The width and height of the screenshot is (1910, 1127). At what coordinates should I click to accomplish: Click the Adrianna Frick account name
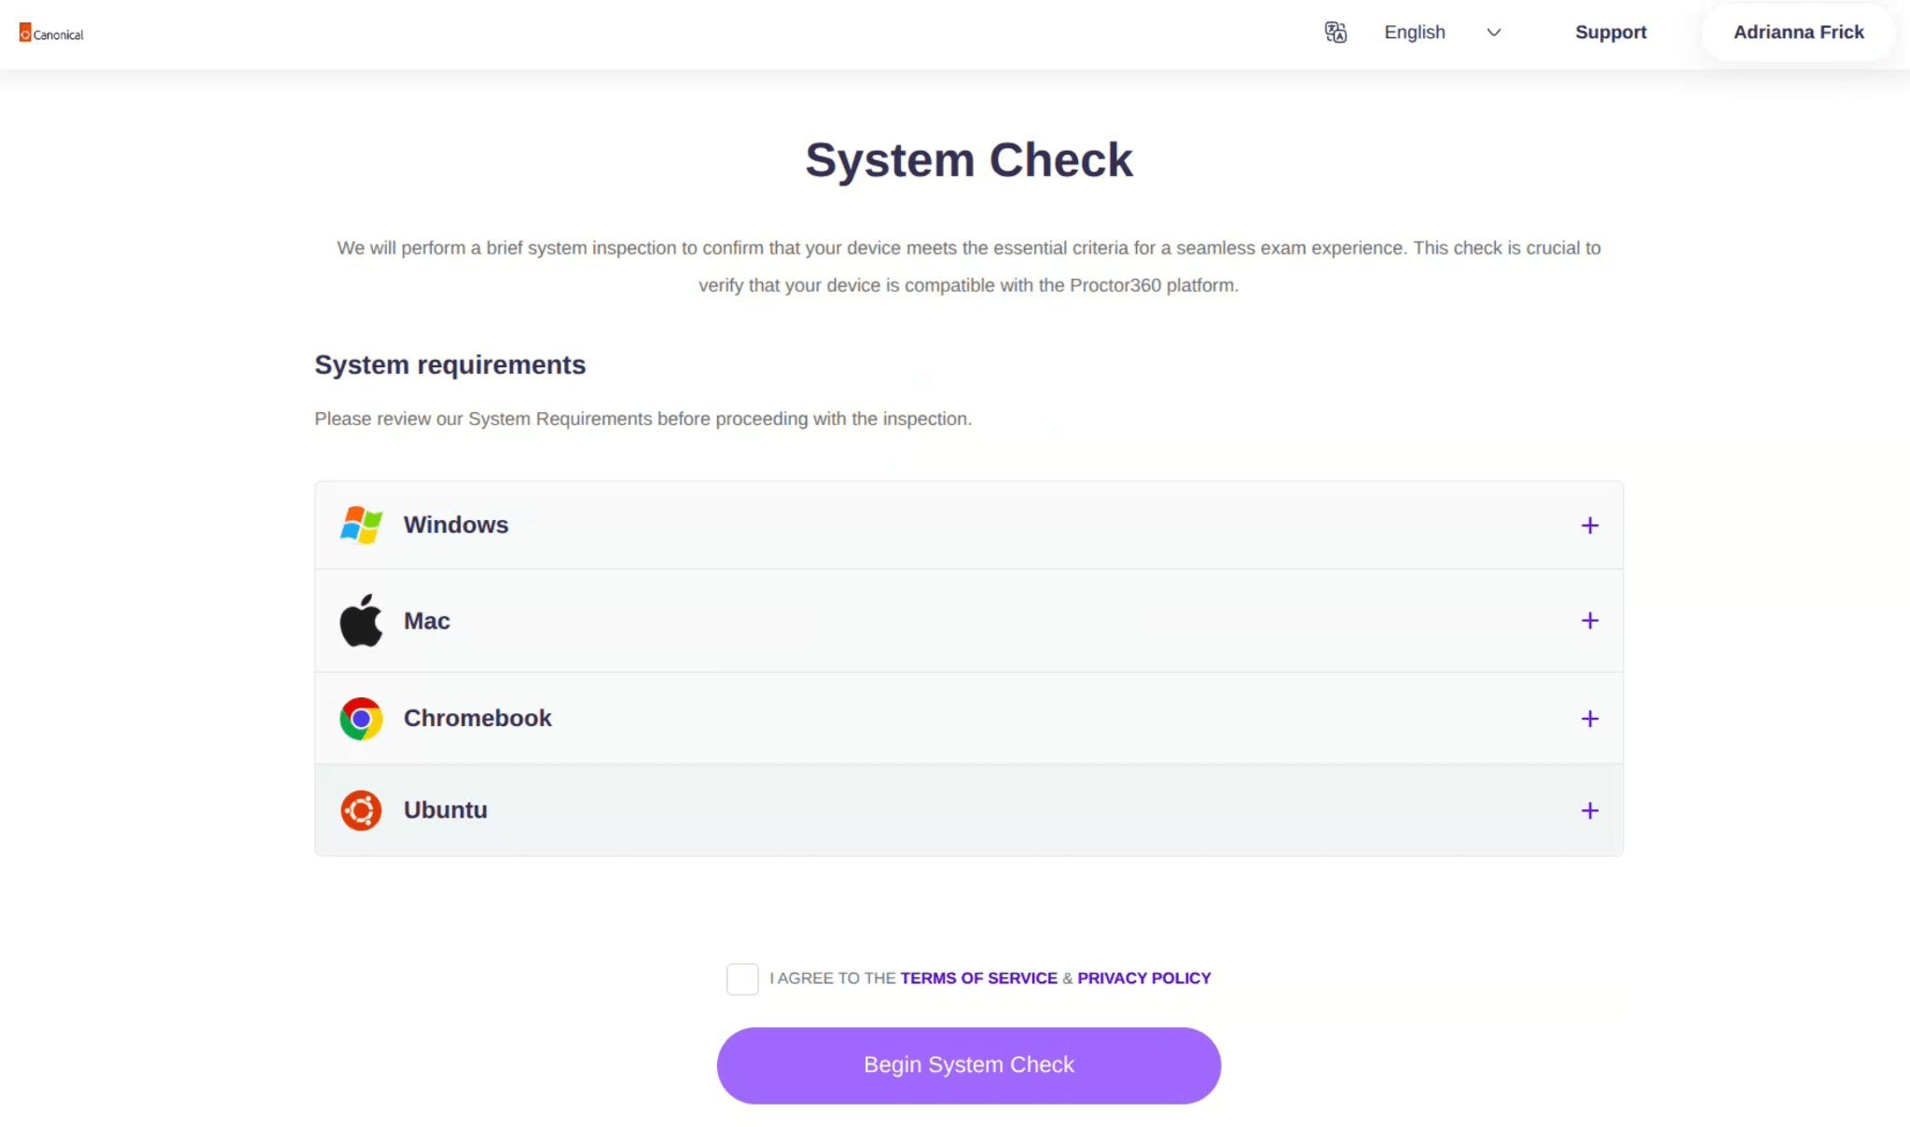pyautogui.click(x=1798, y=33)
